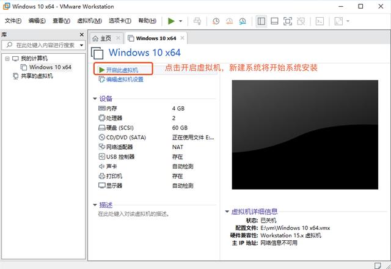Close the library panel
391x269 pixels.
(81, 35)
